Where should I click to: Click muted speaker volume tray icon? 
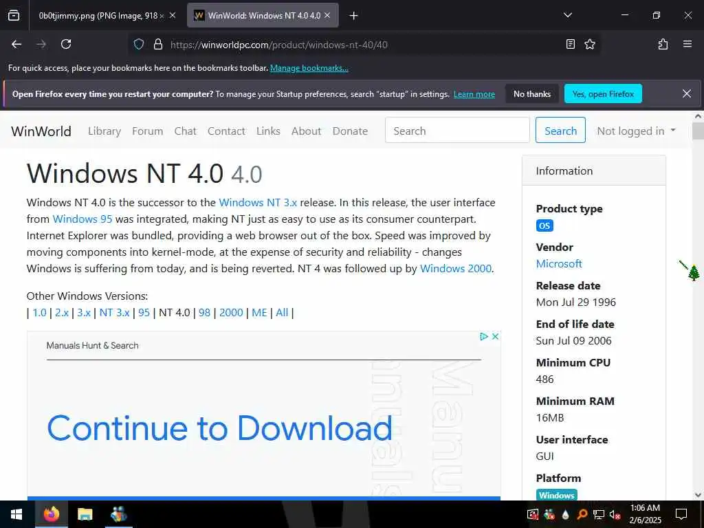tap(615, 514)
